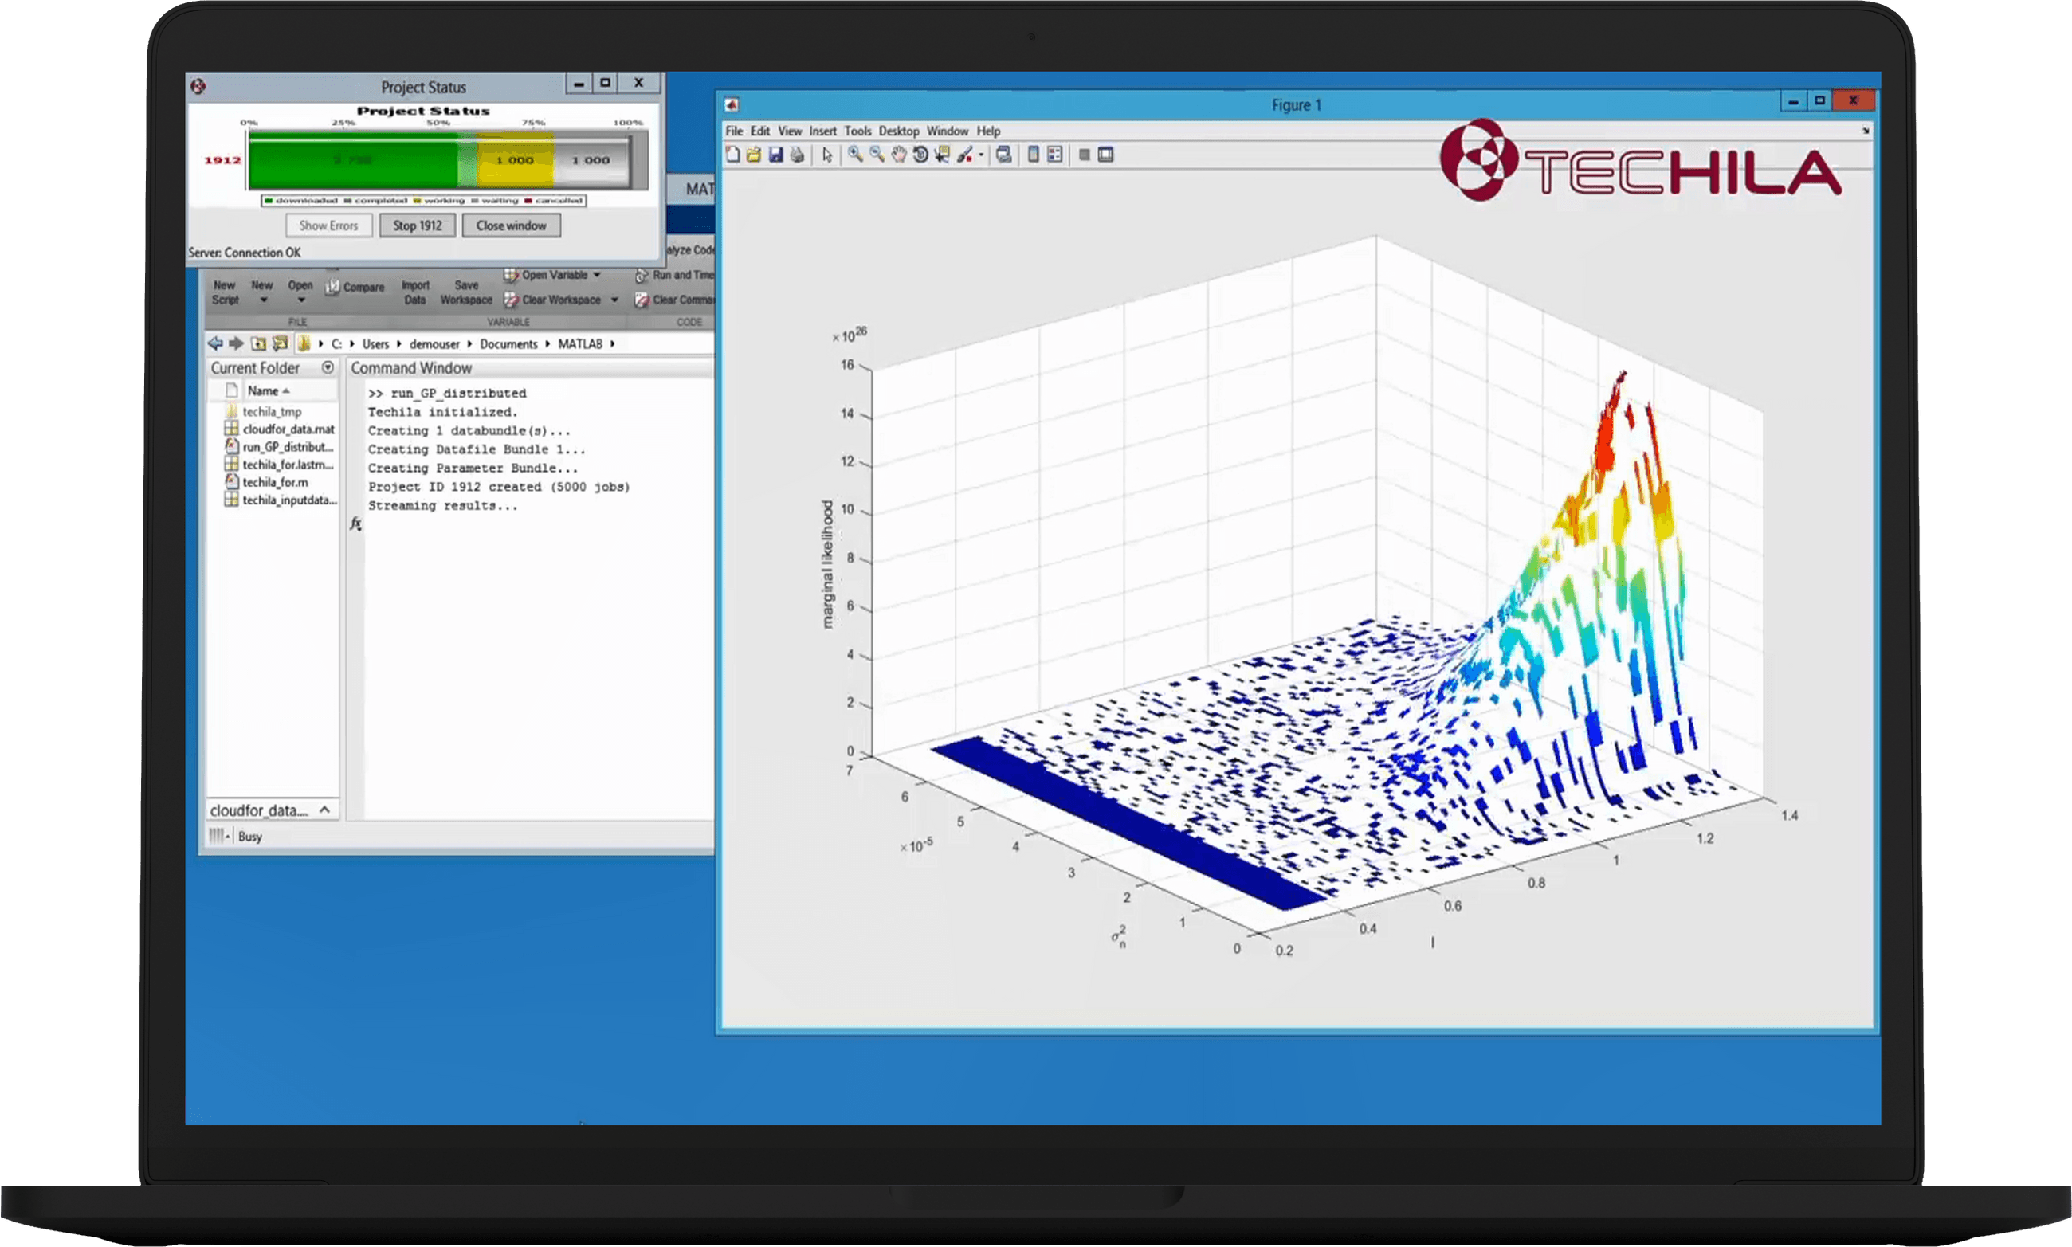Viewport: 2072px width, 1247px height.
Task: Select the Zoom In tool in Figure toolbar
Action: 854,155
